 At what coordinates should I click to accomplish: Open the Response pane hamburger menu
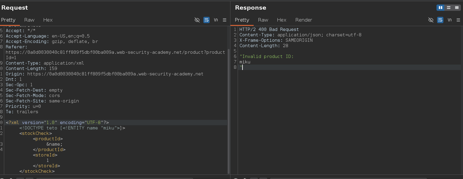click(458, 20)
